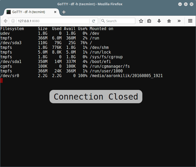Image resolution: width=196 pixels, height=167 pixels.
Task: Open the downloads panel
Action: click(159, 21)
